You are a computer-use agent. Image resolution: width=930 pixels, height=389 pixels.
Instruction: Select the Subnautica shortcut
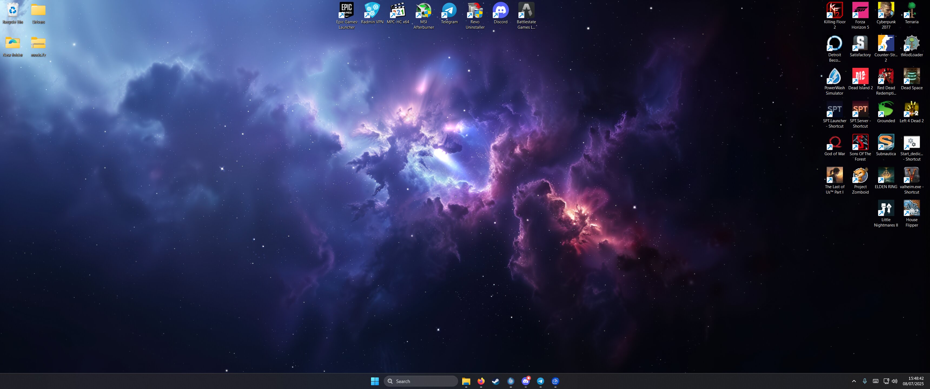886,145
